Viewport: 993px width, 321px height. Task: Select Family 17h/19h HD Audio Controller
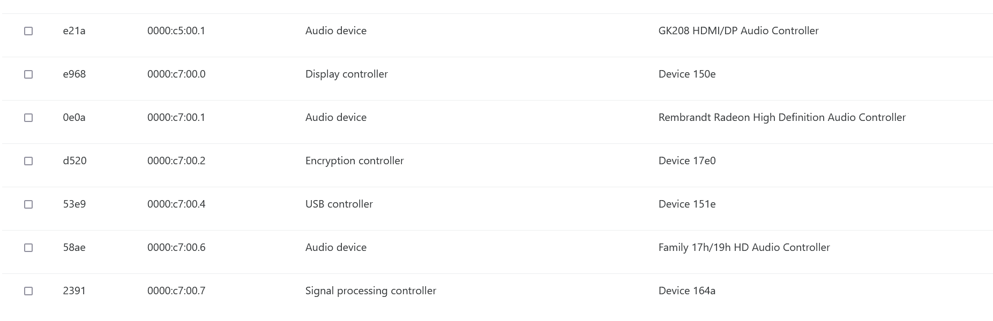[x=744, y=247]
